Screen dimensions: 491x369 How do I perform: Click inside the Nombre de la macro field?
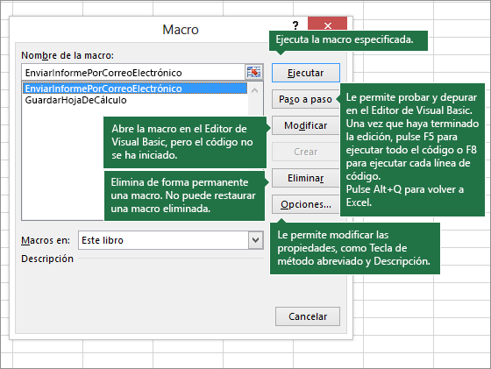tap(133, 73)
